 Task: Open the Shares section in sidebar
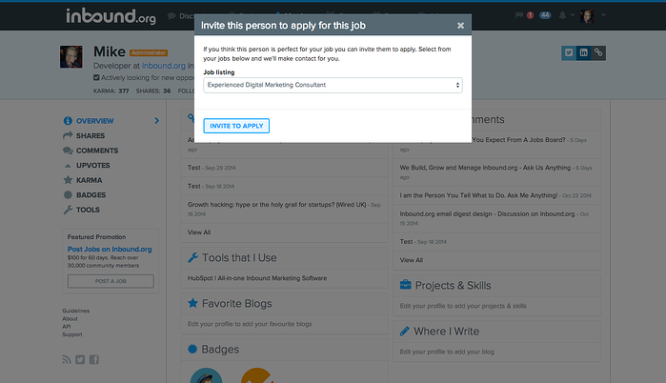pos(90,136)
